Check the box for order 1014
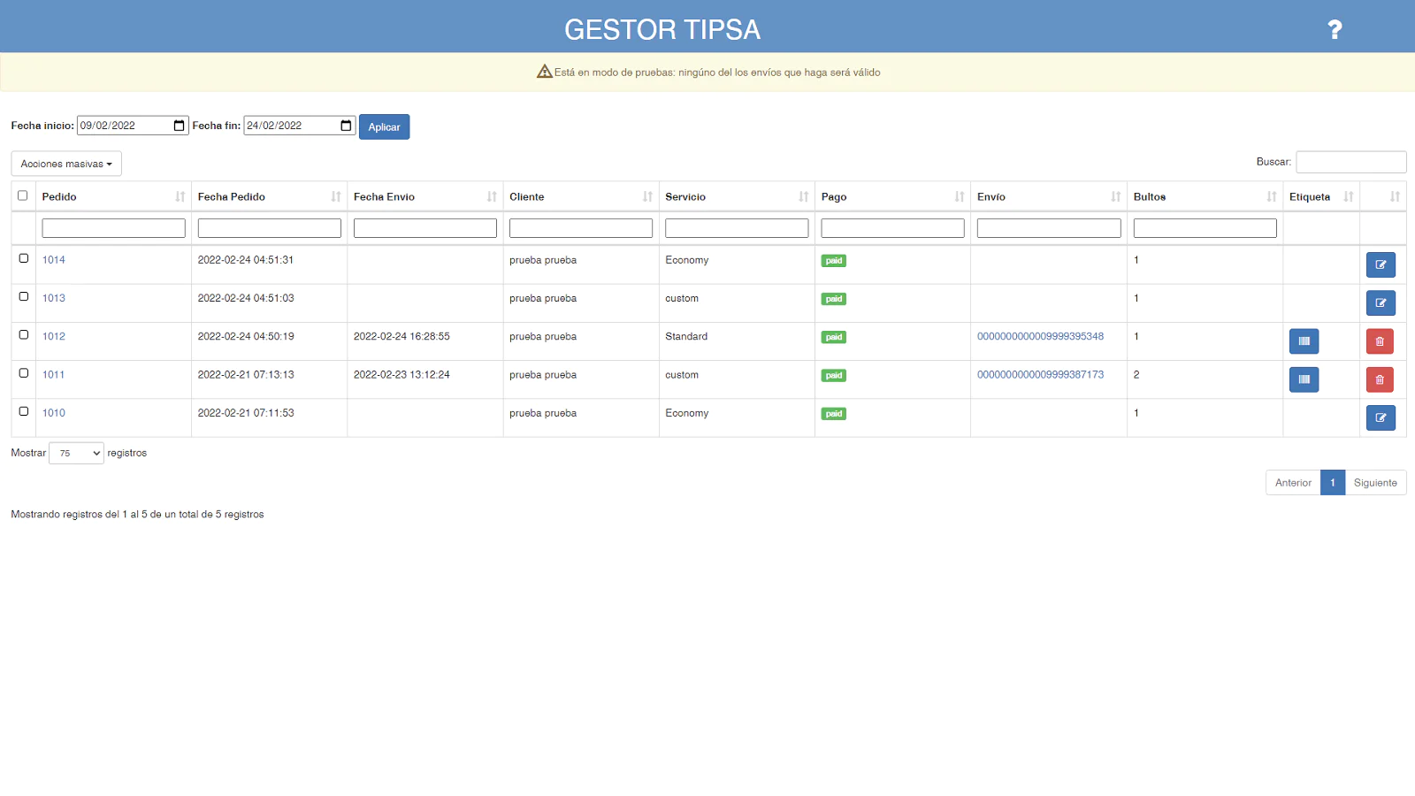The image size is (1415, 796). [24, 258]
